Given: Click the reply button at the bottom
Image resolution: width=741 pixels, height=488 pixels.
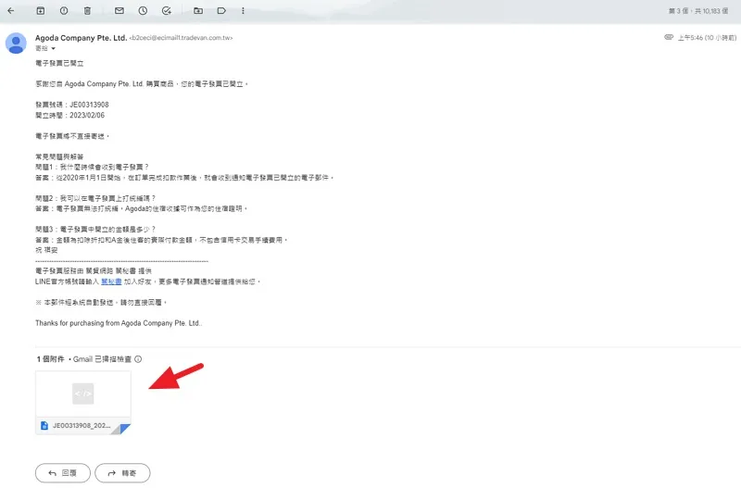Looking at the screenshot, I should tap(63, 473).
